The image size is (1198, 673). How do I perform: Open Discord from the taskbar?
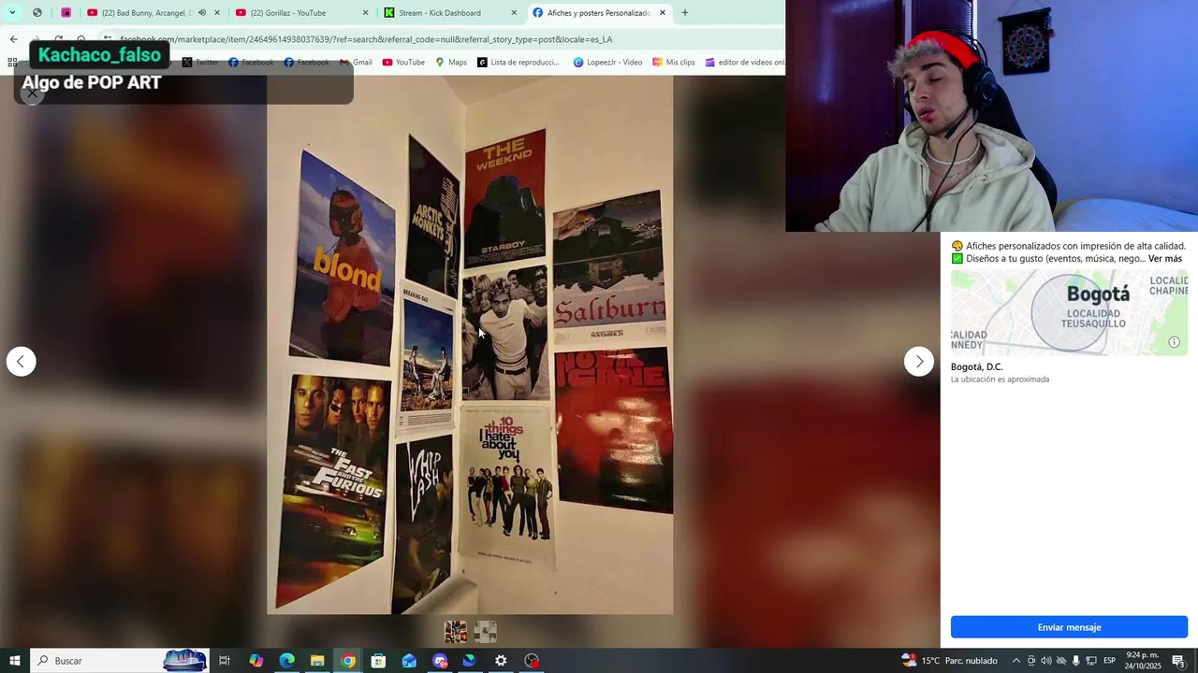(440, 661)
